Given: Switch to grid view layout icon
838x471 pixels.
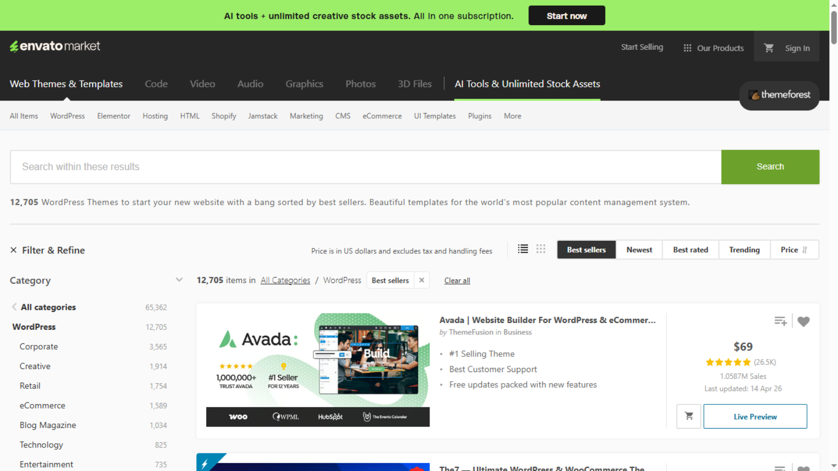Looking at the screenshot, I should coord(541,249).
